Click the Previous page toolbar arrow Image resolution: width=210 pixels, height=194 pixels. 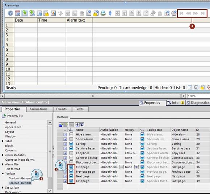pos(188,13)
